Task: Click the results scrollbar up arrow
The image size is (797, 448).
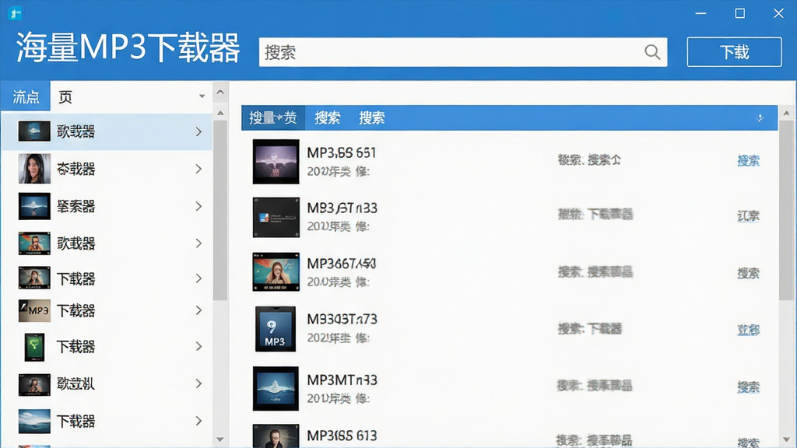Action: tap(786, 114)
